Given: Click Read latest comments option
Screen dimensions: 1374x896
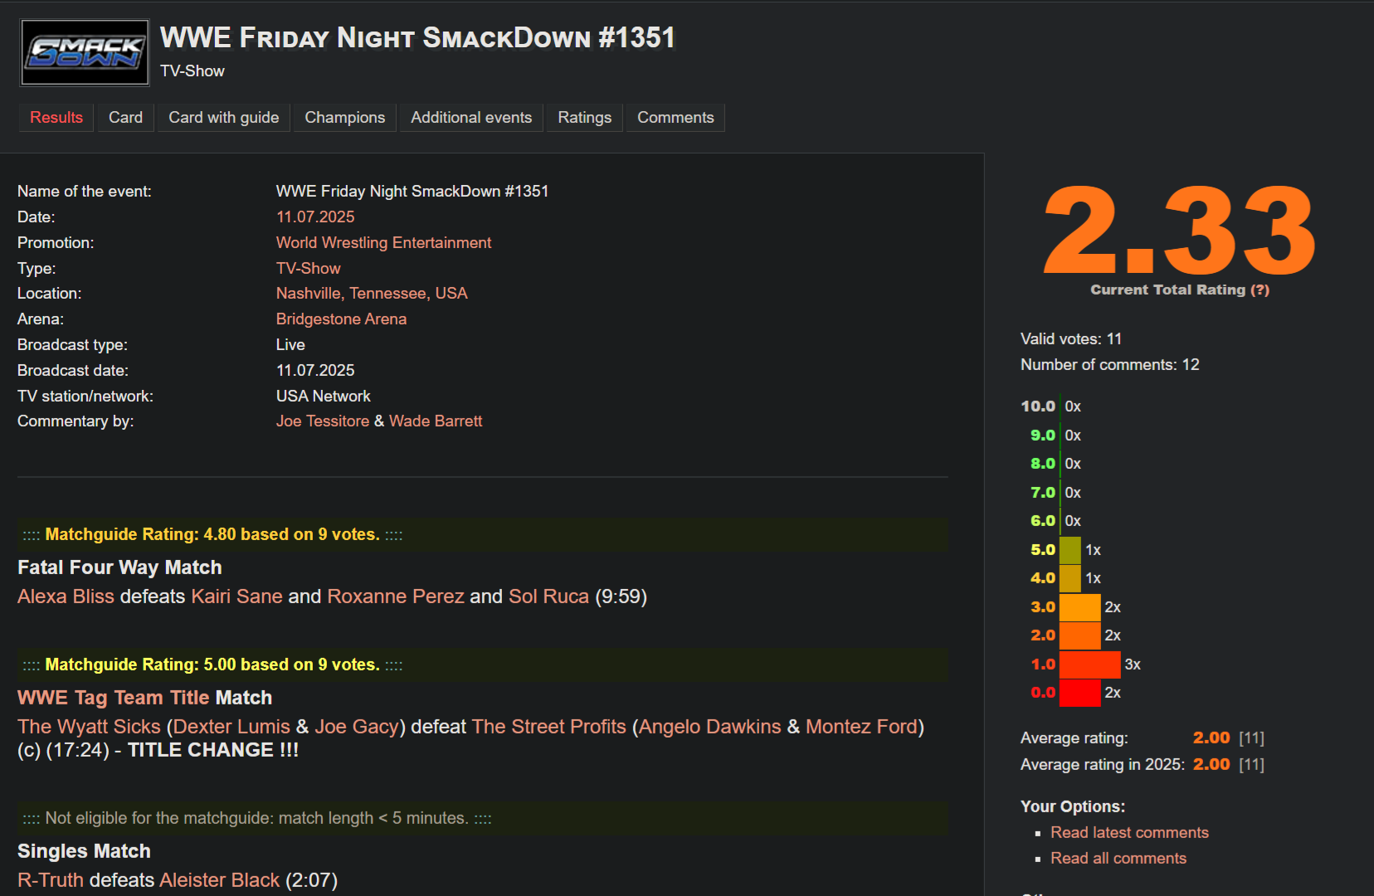Looking at the screenshot, I should pyautogui.click(x=1129, y=832).
